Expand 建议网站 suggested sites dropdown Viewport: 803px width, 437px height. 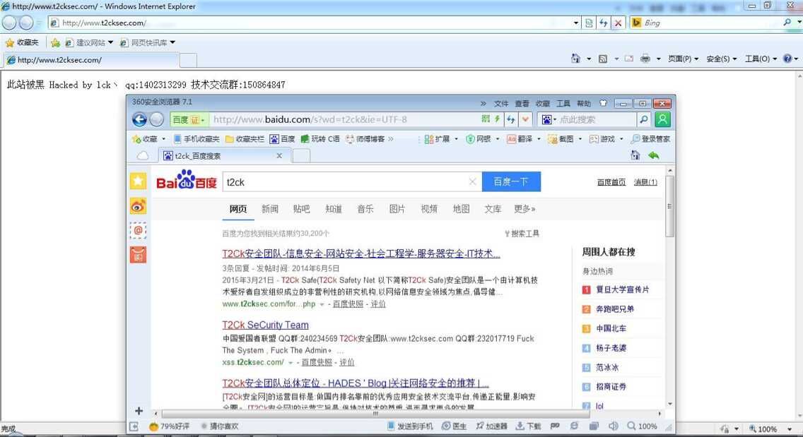[110, 42]
